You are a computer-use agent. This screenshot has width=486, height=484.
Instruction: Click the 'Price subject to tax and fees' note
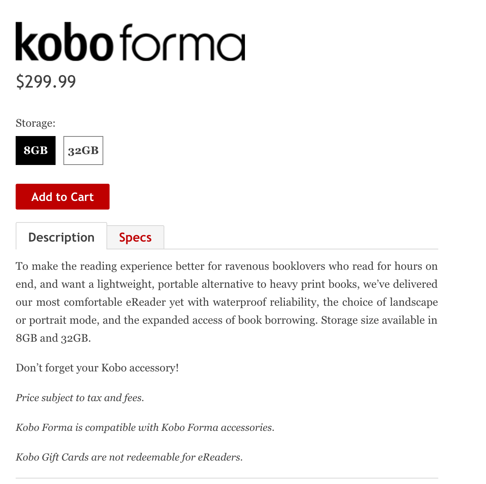pos(80,398)
